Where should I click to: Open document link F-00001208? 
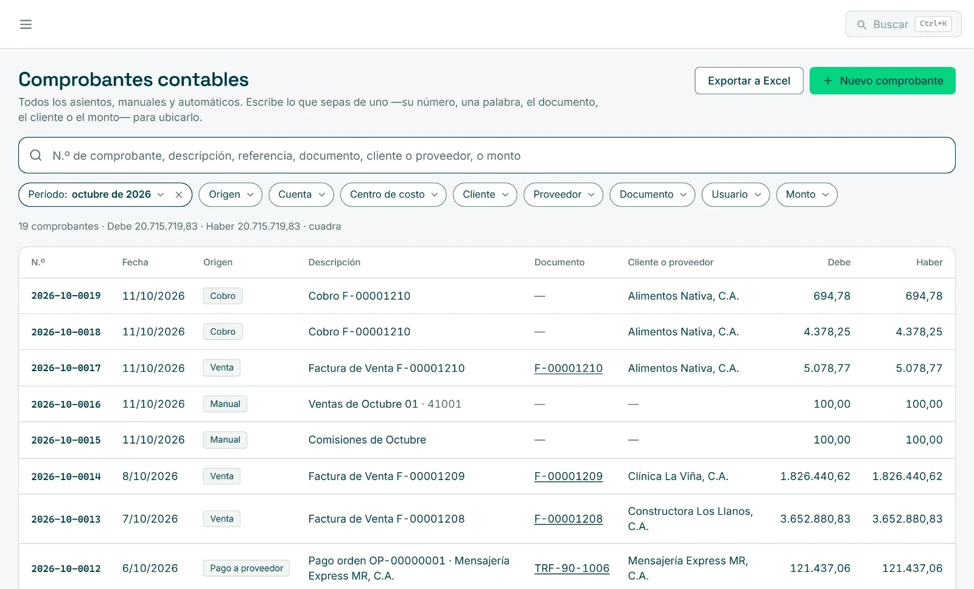[x=568, y=519]
